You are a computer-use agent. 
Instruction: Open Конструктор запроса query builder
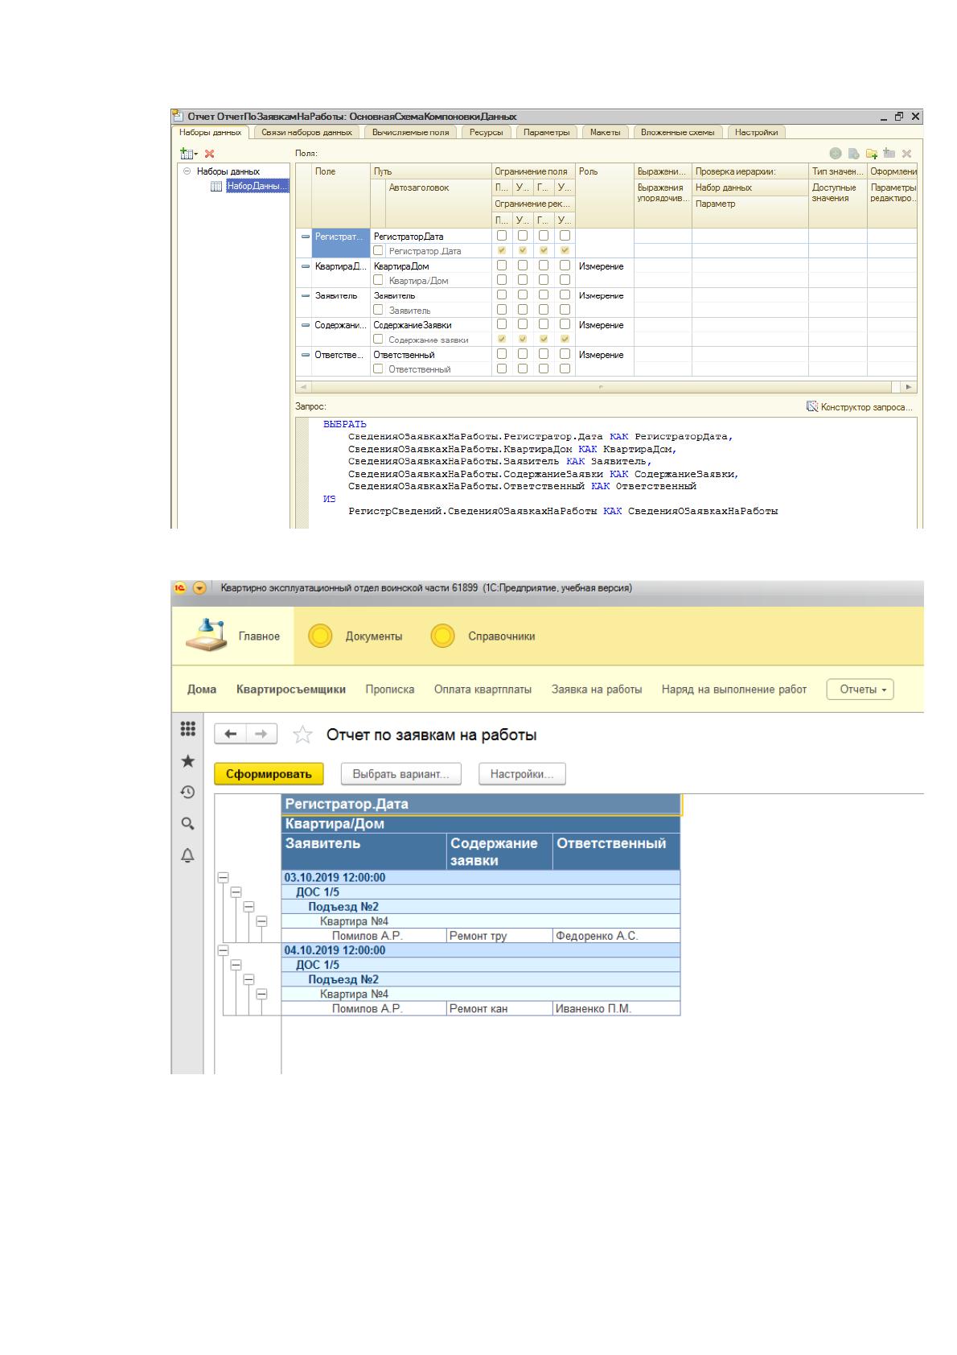click(x=860, y=407)
